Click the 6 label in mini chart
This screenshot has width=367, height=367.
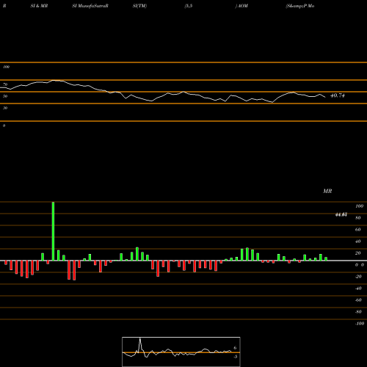235,348
